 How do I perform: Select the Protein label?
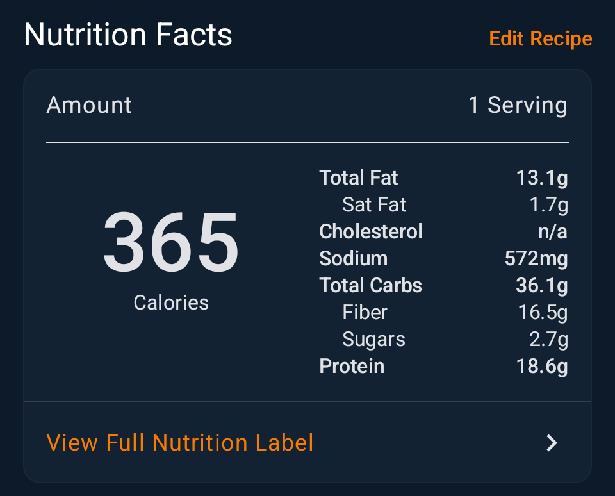(x=352, y=367)
